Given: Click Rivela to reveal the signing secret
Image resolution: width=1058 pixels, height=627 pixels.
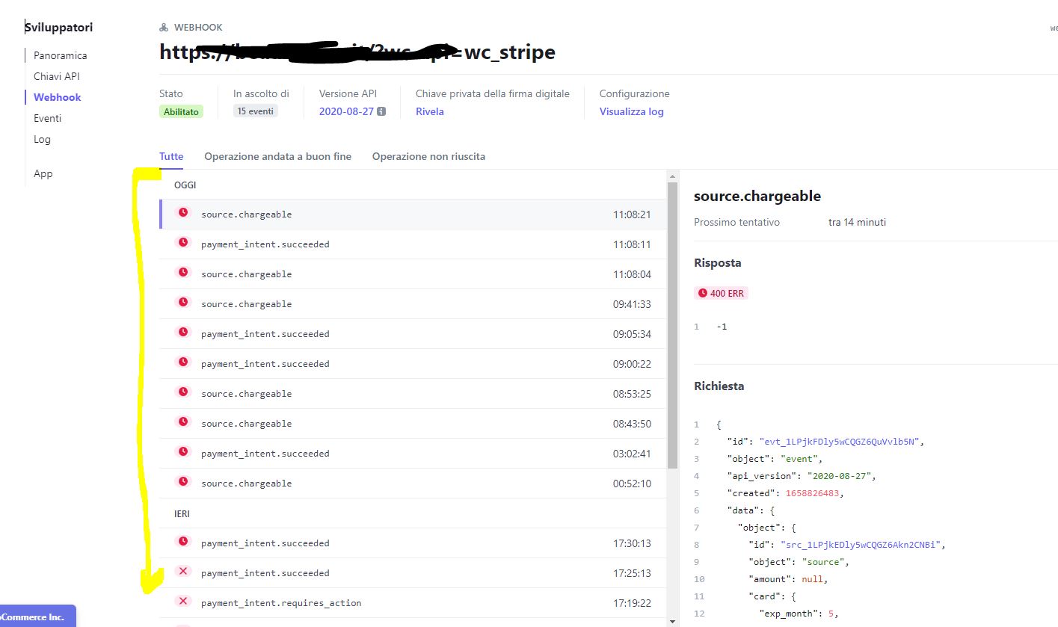Looking at the screenshot, I should point(430,111).
